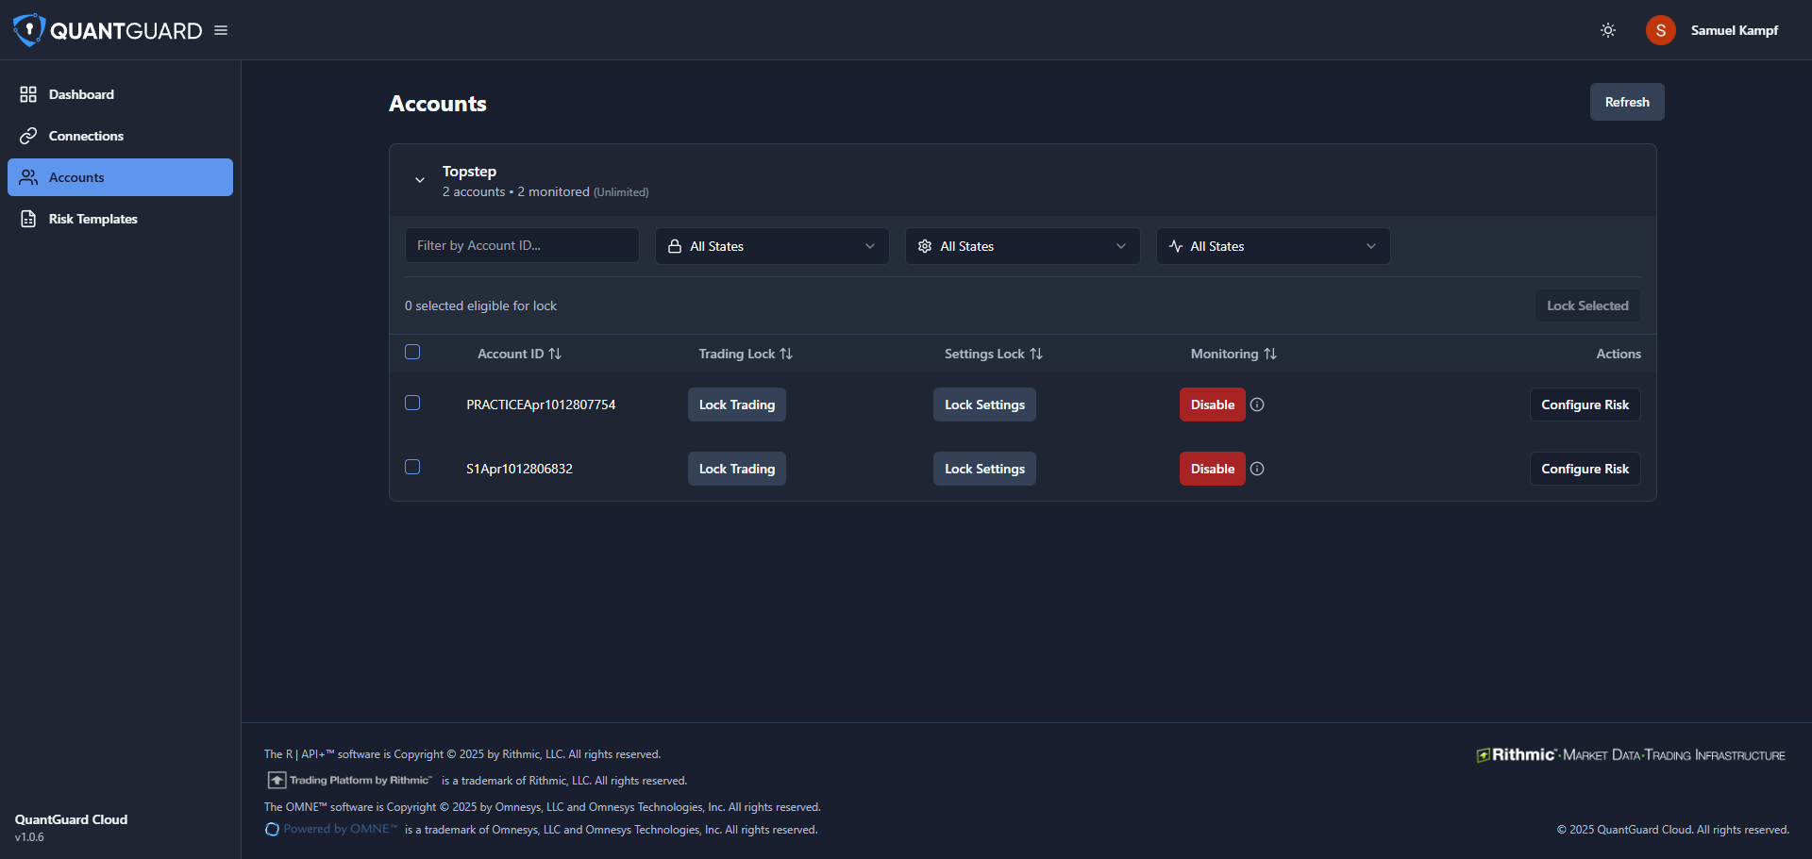Go to Dashboard in the sidebar
Image resolution: width=1812 pixels, height=859 pixels.
pos(81,94)
